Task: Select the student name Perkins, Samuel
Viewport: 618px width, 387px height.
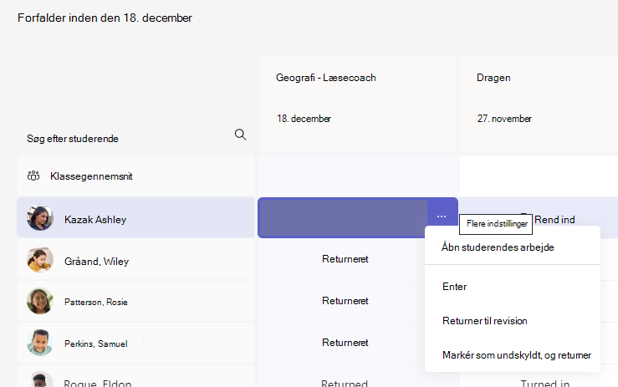Action: click(96, 344)
